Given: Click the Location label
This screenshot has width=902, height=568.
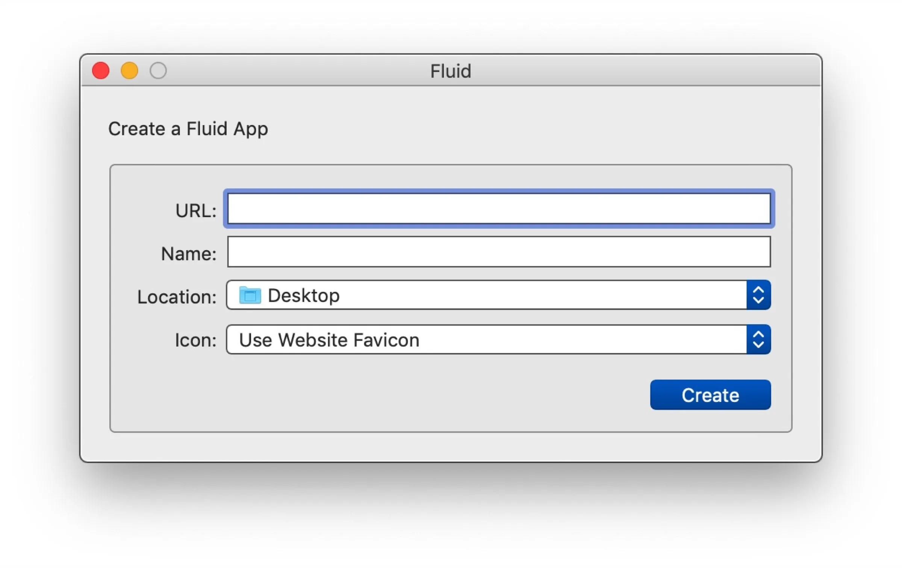Looking at the screenshot, I should click(x=177, y=296).
